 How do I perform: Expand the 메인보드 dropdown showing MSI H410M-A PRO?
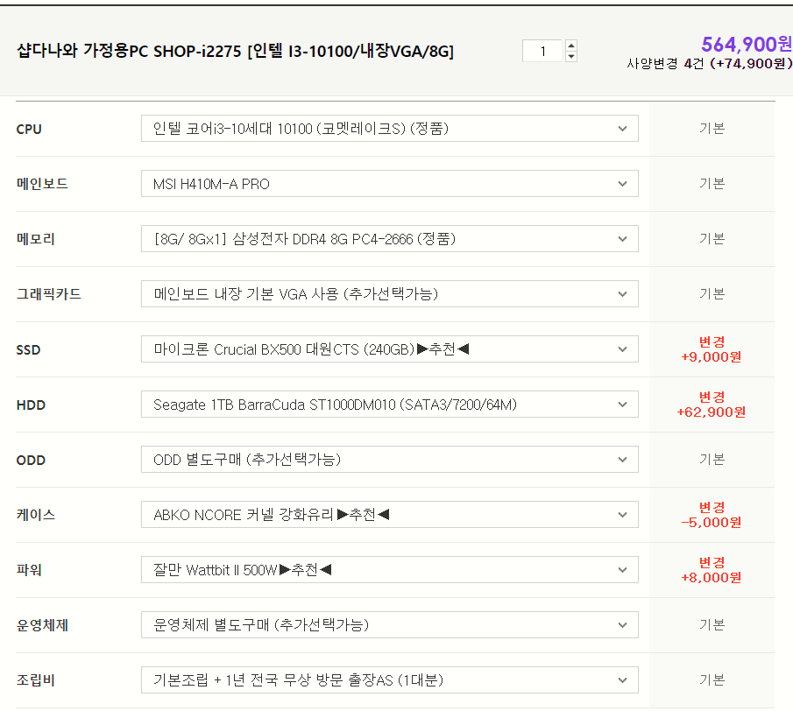click(x=389, y=183)
